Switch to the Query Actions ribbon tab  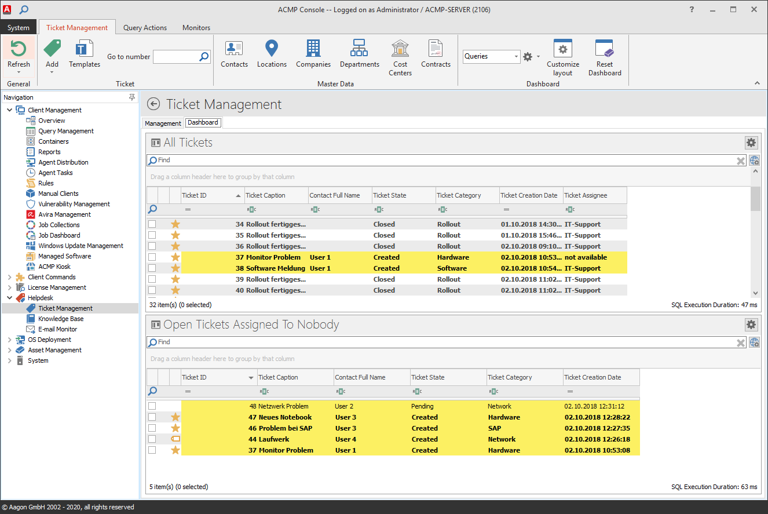[145, 28]
